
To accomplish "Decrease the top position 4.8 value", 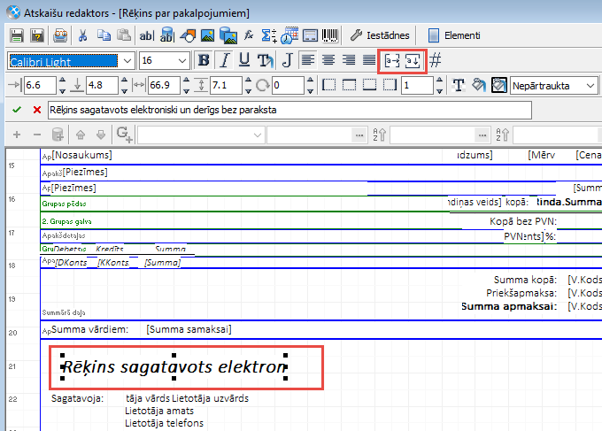I will pyautogui.click(x=125, y=90).
